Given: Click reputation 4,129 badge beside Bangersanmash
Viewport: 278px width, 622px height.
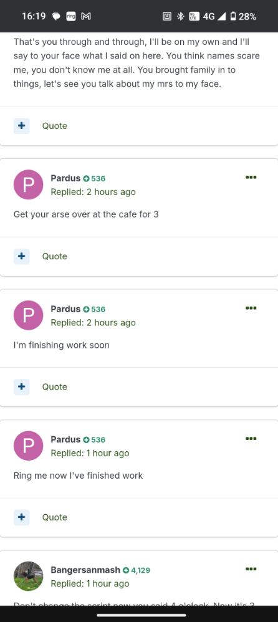Looking at the screenshot, I should (137, 570).
